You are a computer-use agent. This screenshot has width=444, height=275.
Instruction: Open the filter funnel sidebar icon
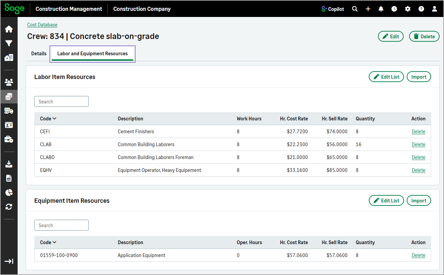9,43
